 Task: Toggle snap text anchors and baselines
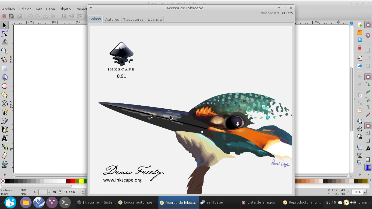(x=368, y=149)
